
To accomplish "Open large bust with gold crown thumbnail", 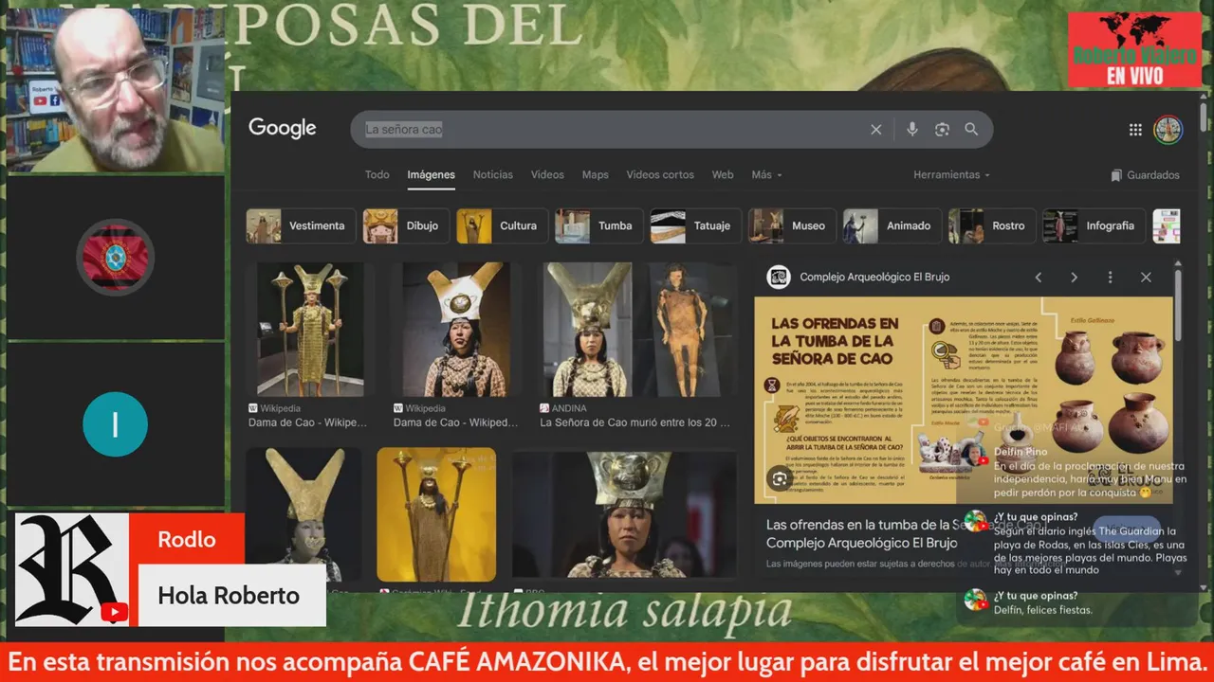I will click(x=624, y=514).
